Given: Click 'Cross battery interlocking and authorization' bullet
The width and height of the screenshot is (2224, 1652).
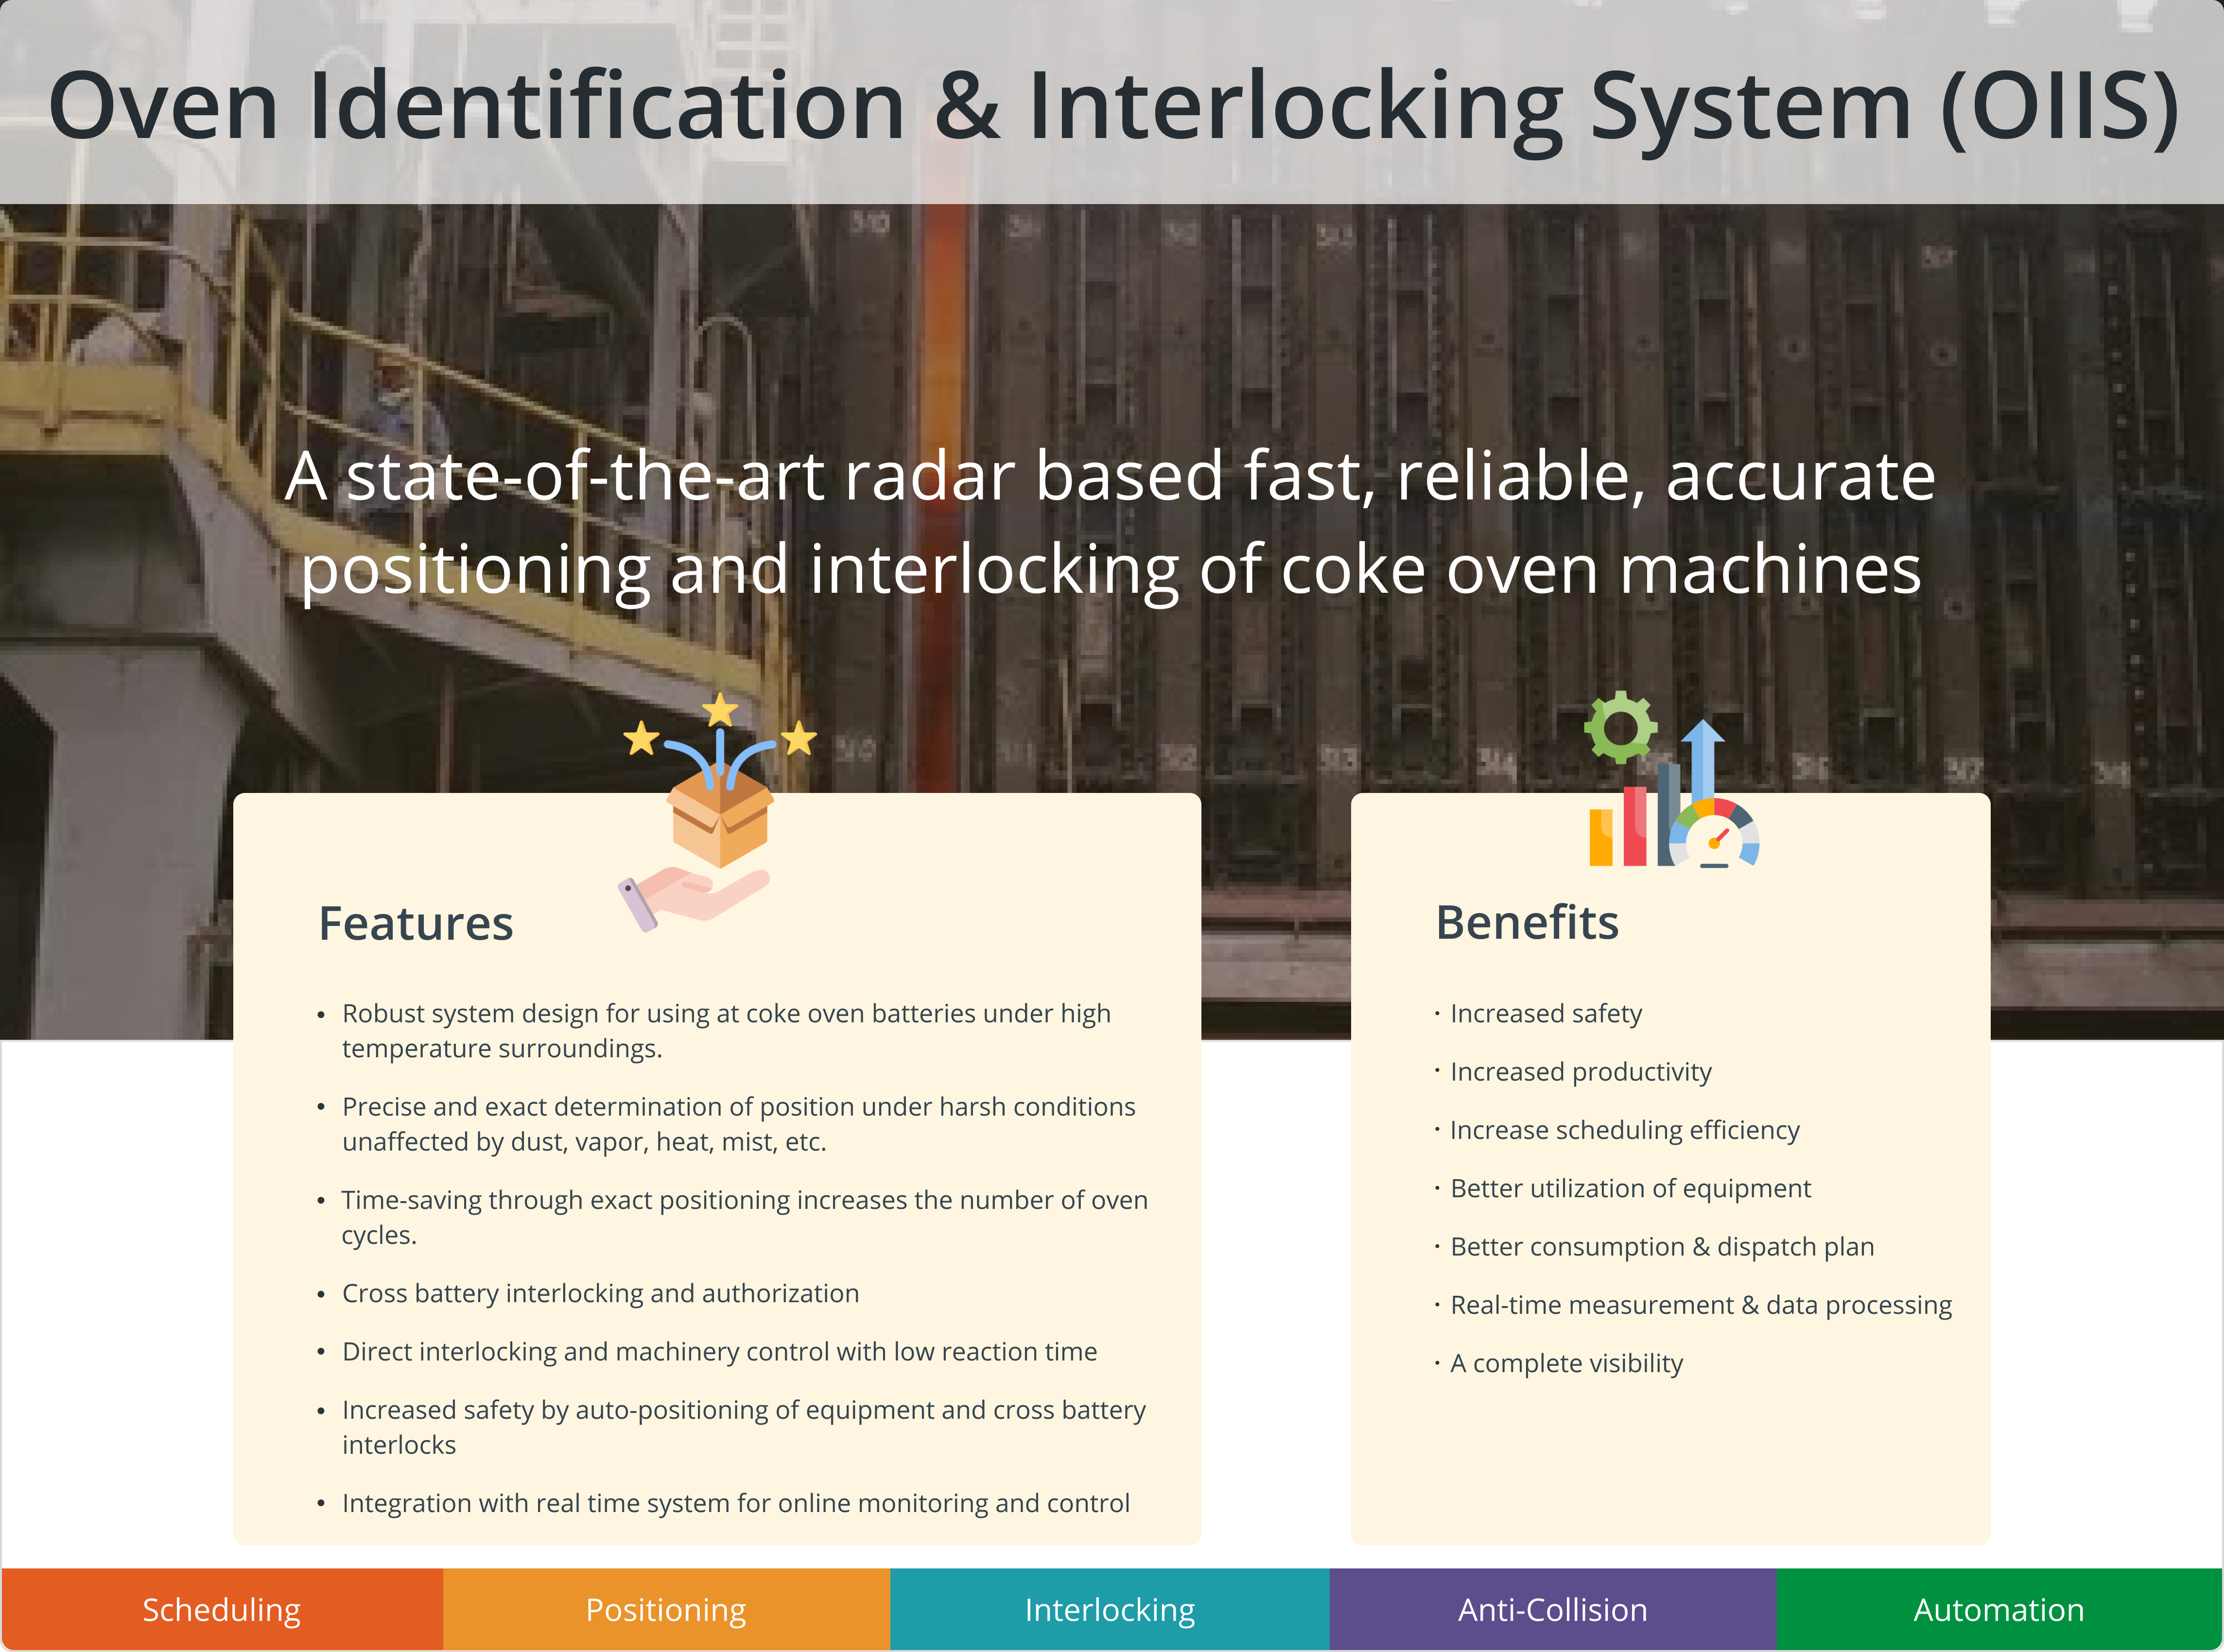Looking at the screenshot, I should [x=600, y=1293].
